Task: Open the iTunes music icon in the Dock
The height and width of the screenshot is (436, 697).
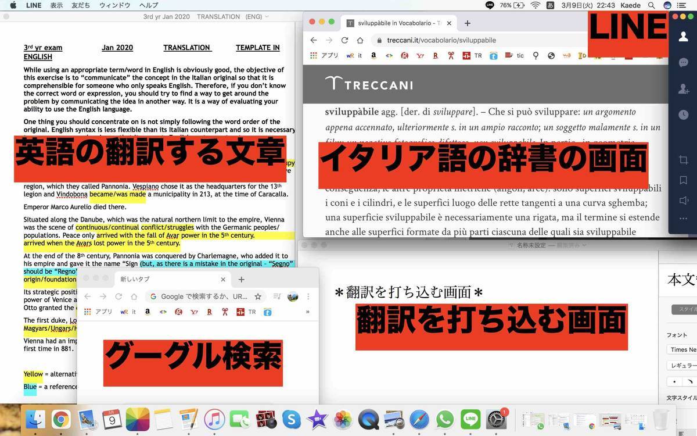Action: [x=214, y=419]
